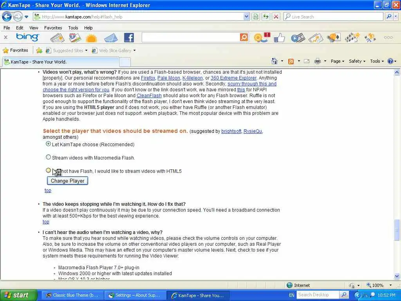Viewport: 401px width, 301px height.
Task: Click the scrollbar up arrow
Action: pos(397,72)
